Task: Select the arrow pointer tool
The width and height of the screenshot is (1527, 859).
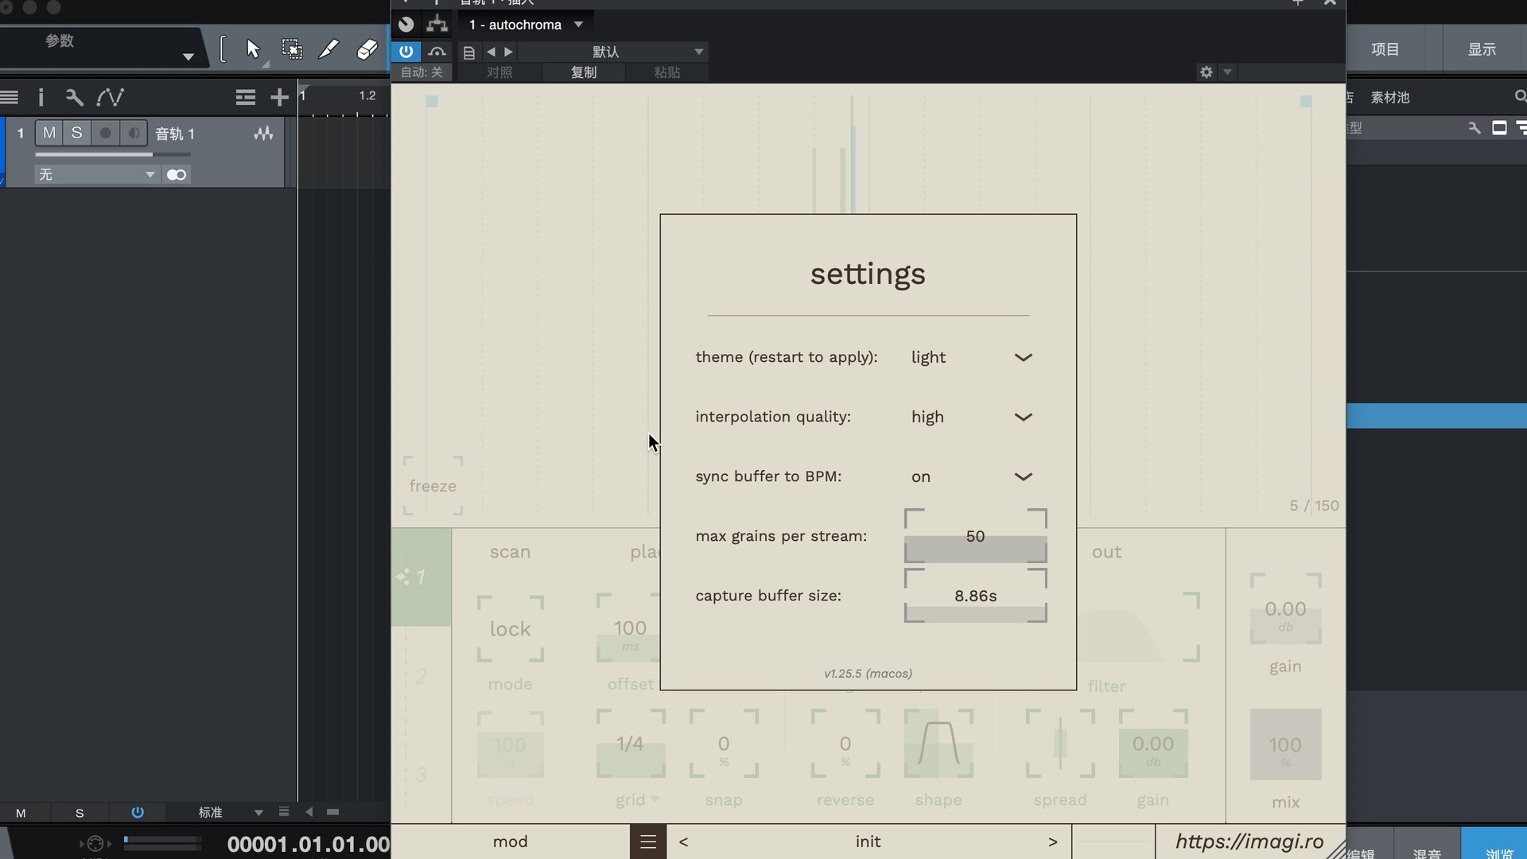Action: pyautogui.click(x=253, y=49)
